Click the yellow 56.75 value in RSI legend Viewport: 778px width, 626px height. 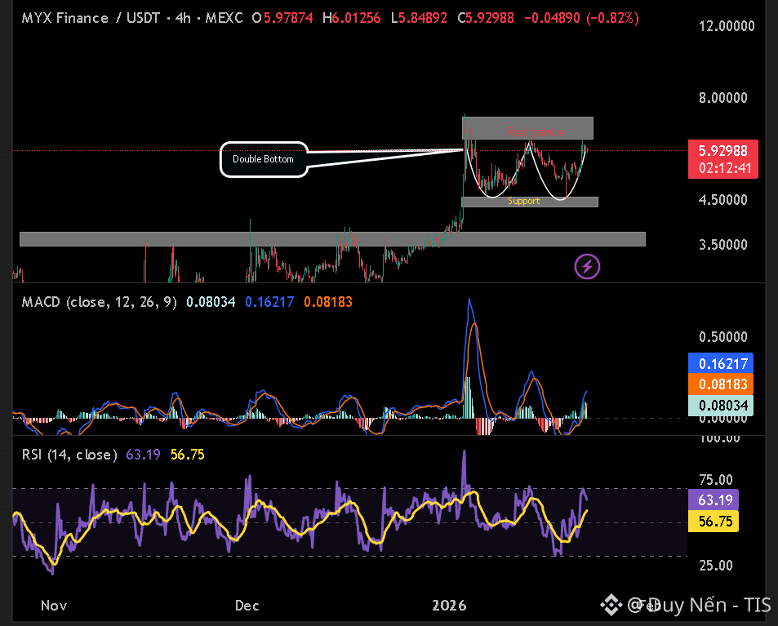tap(187, 455)
